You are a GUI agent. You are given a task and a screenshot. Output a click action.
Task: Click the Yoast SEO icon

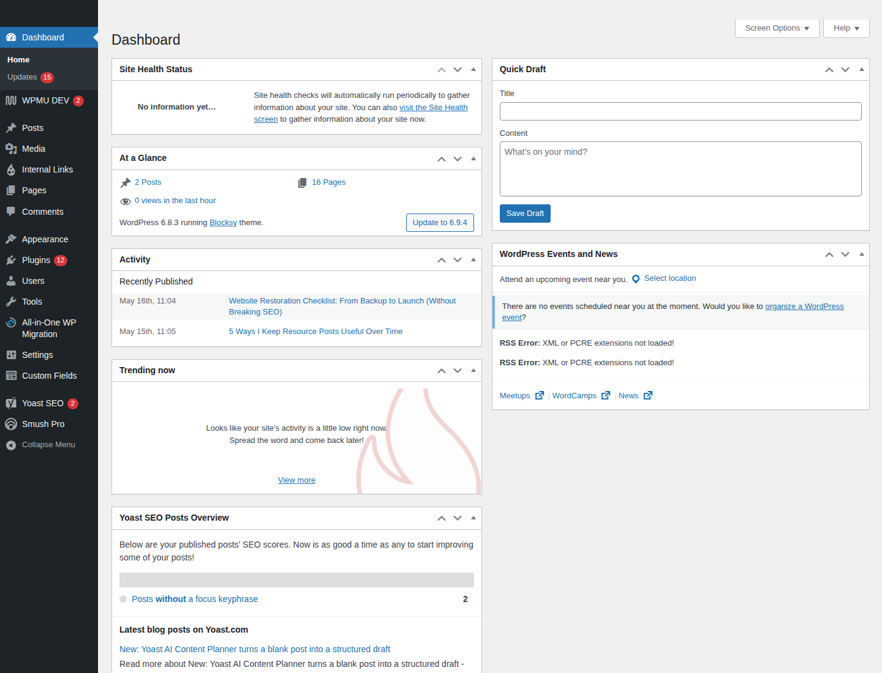pos(11,403)
